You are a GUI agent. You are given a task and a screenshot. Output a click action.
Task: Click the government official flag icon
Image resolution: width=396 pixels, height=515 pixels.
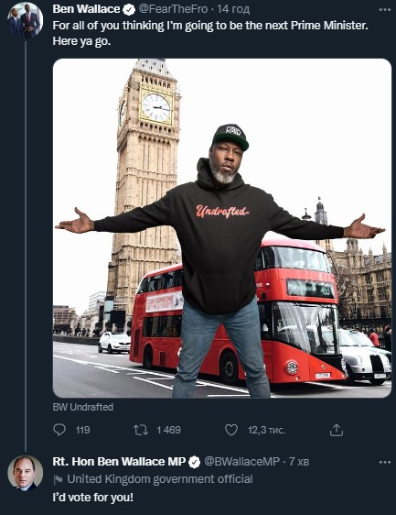[x=58, y=480]
